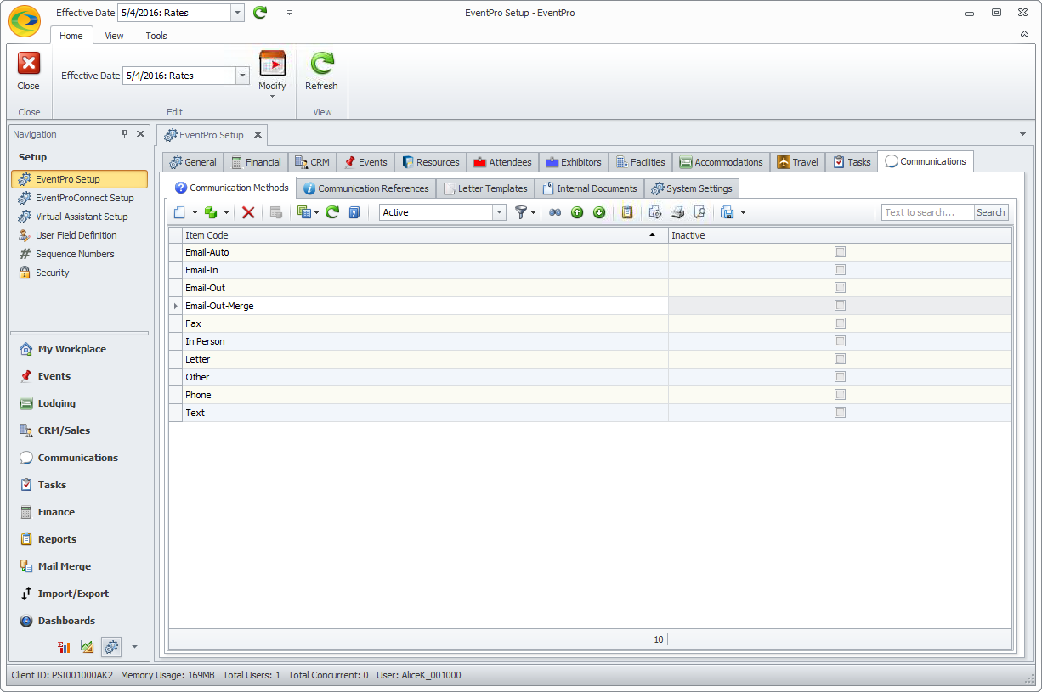Click the sigma bar chart icon in the navigation footer
This screenshot has height=692, width=1042.
pos(64,647)
